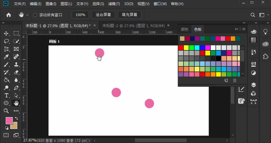Image resolution: width=271 pixels, height=143 pixels.
Task: Enable the 滚动所有窗口 checkbox
Action: click(35, 15)
